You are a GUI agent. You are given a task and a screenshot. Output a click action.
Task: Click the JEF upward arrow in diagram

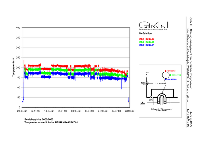click(147, 76)
